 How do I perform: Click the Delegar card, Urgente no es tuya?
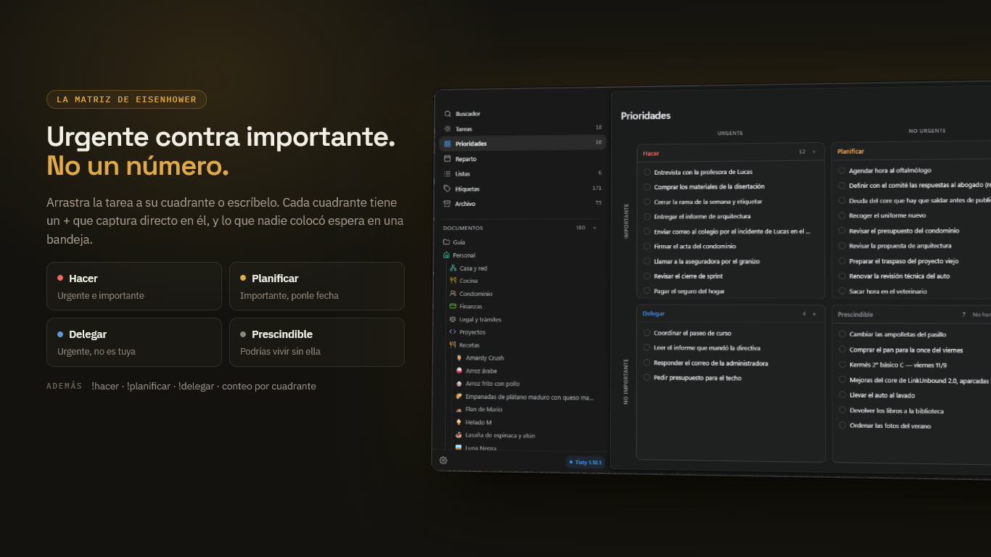pyautogui.click(x=134, y=342)
